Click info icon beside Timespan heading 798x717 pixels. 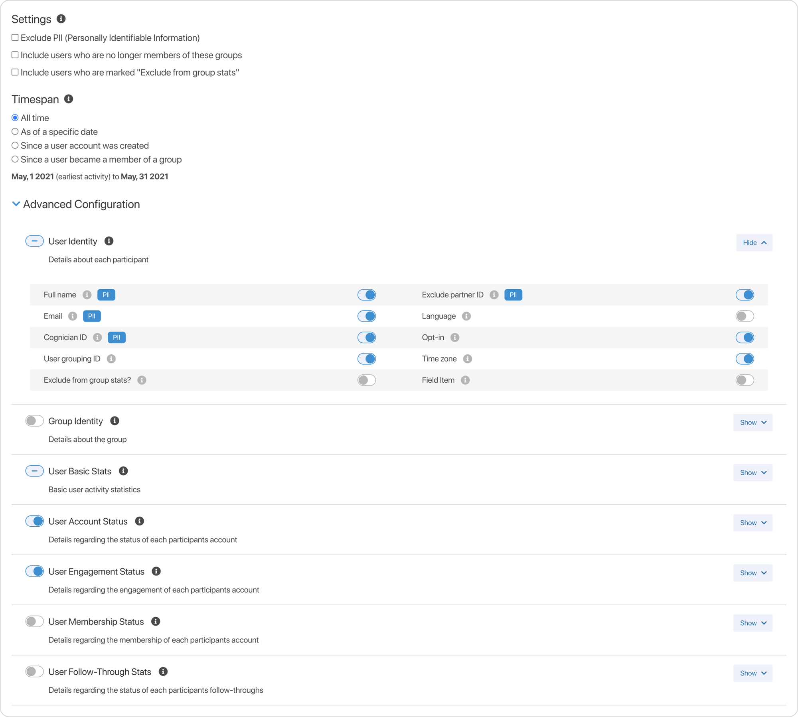pos(69,99)
